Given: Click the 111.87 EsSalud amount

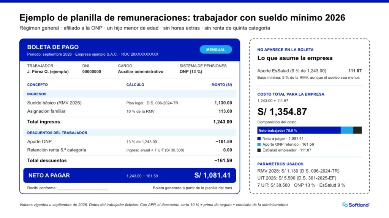Looking at the screenshot, I should (355, 71).
